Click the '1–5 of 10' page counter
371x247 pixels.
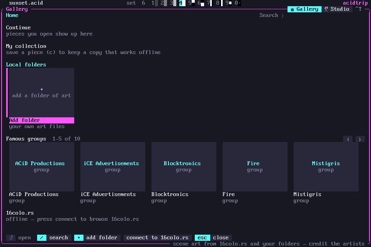tap(66, 139)
